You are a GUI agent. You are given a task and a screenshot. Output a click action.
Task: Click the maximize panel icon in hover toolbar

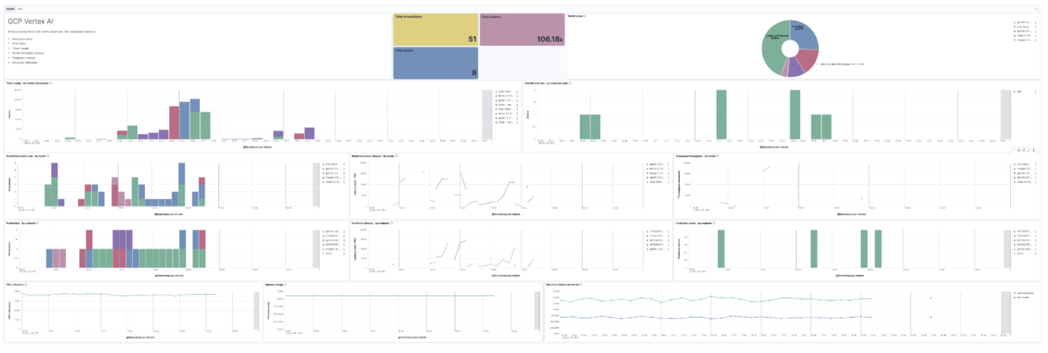(1028, 150)
